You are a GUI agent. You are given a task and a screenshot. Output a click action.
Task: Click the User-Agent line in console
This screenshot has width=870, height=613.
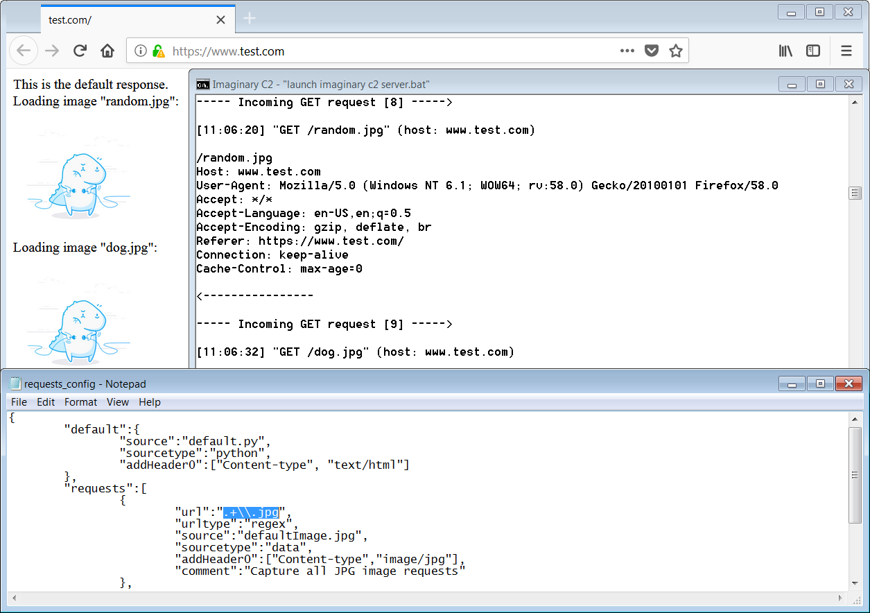(487, 186)
